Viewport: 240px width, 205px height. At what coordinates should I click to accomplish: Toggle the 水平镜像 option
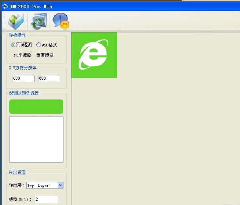coord(22,55)
